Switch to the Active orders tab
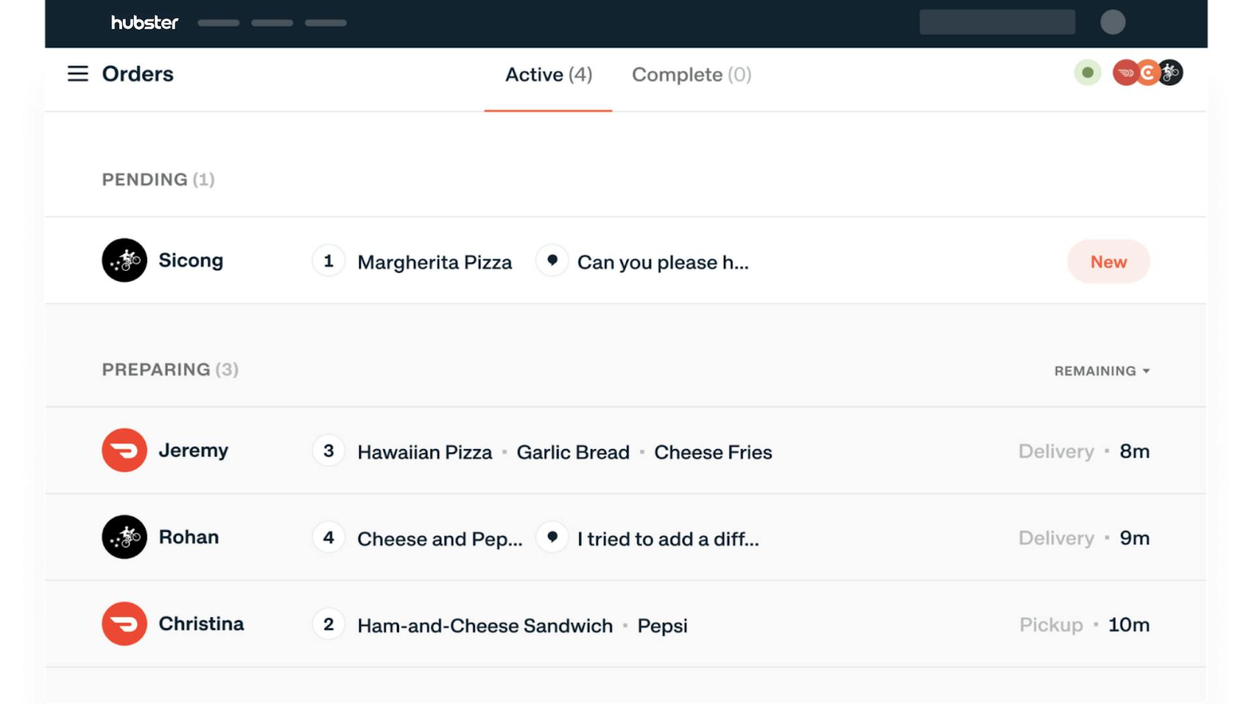This screenshot has width=1252, height=704. [x=548, y=75]
